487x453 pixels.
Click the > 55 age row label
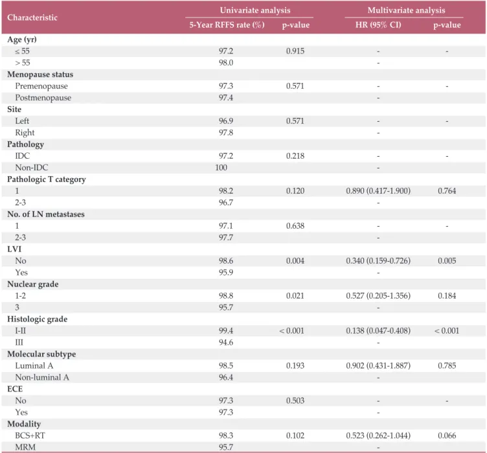[x=23, y=63]
